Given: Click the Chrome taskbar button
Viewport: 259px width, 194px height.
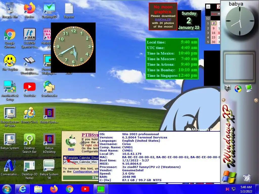Looking at the screenshot, I should point(70,189).
